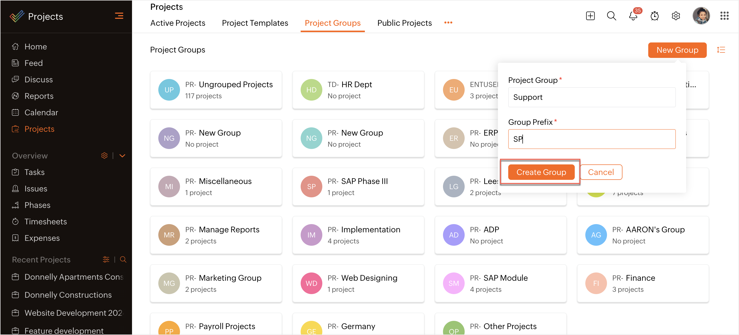Open the apps grid launcher icon
Screen dimensions: 739x335
[724, 16]
